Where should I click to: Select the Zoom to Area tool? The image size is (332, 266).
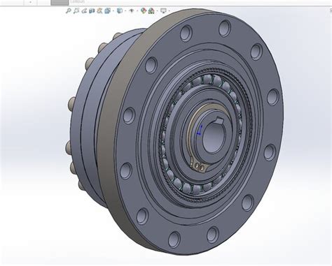(x=76, y=10)
